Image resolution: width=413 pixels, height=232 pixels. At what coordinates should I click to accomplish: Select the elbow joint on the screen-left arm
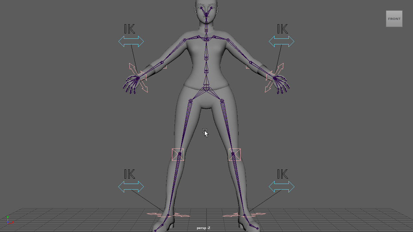[x=162, y=62]
